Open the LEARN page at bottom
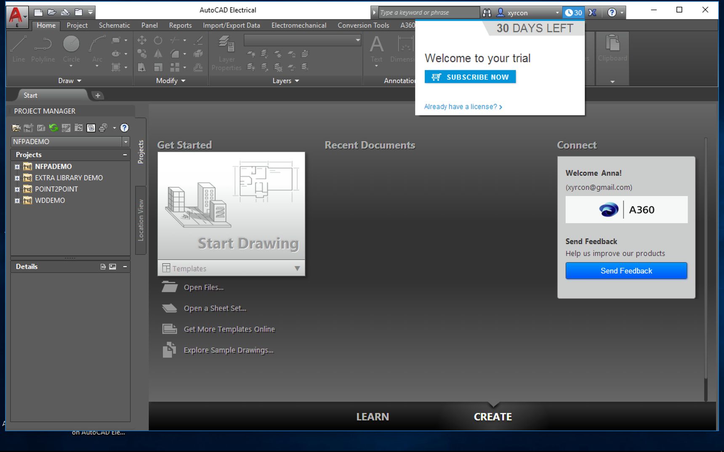724x452 pixels. click(x=373, y=417)
